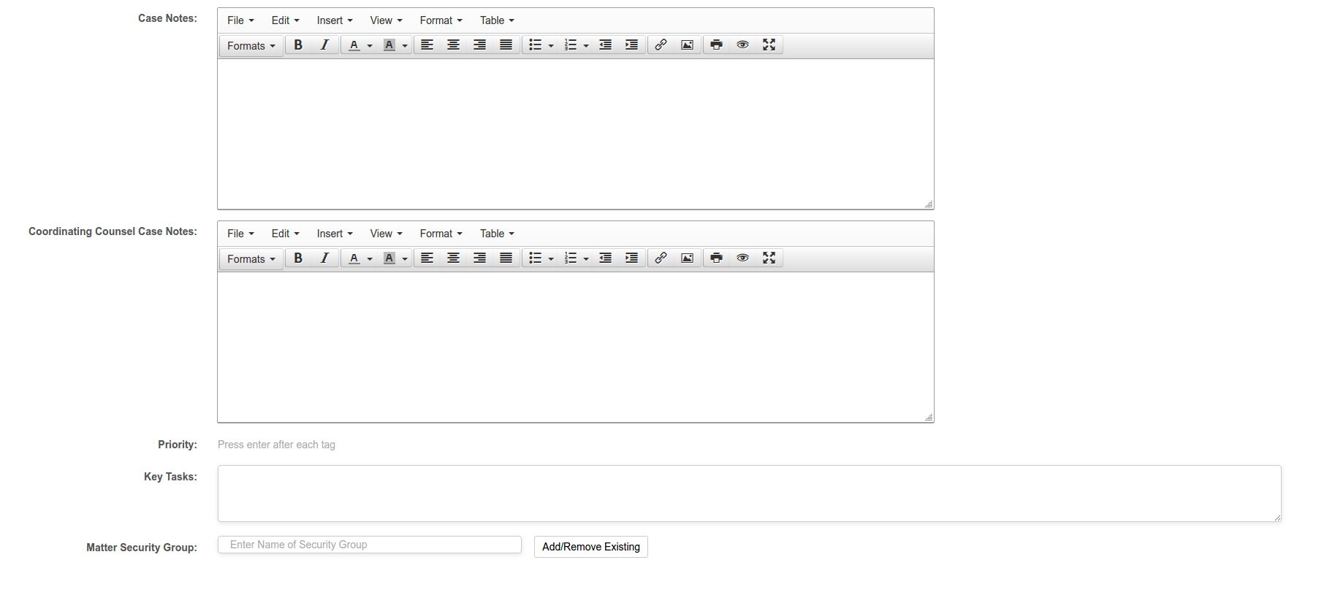Open View menu in Coordinating Counsel editor
The image size is (1335, 595).
386,234
